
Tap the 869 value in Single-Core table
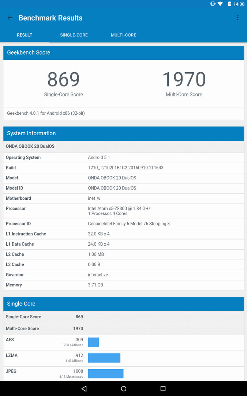[79, 317]
